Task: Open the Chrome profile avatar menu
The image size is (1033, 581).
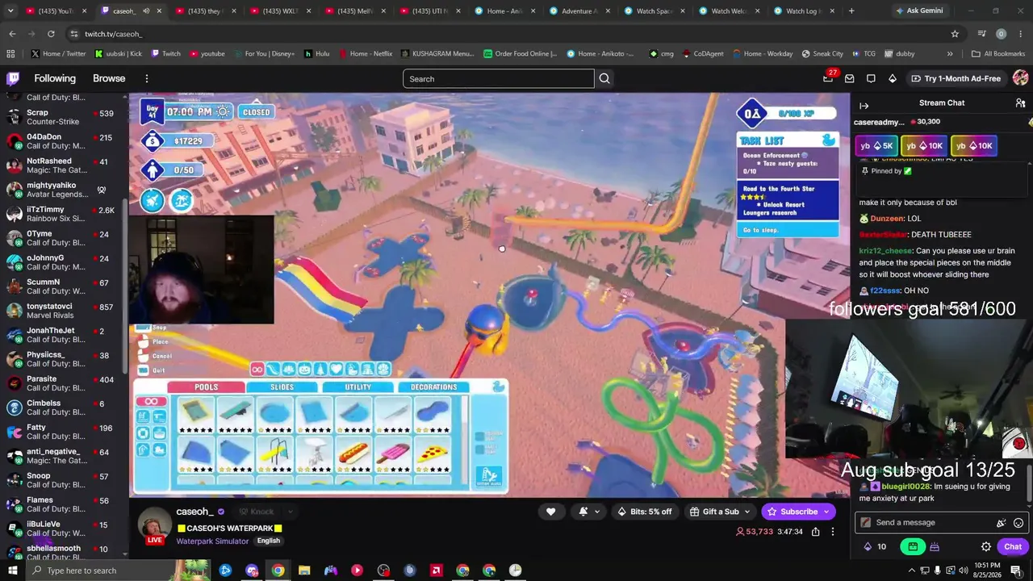Action: tap(1002, 34)
